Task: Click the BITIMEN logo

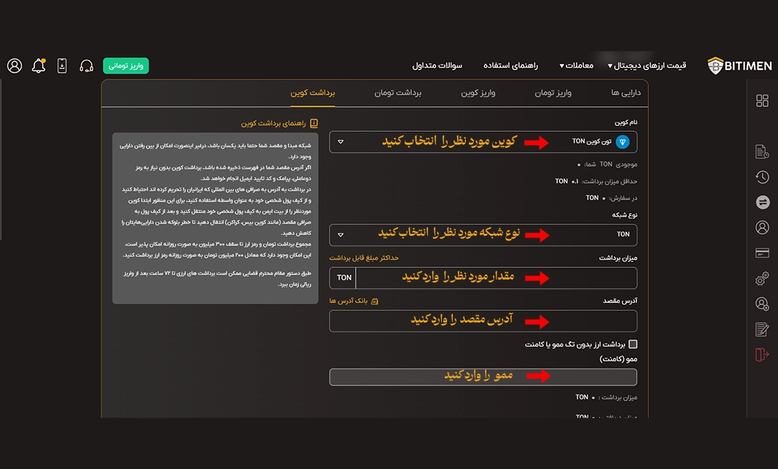Action: click(739, 66)
